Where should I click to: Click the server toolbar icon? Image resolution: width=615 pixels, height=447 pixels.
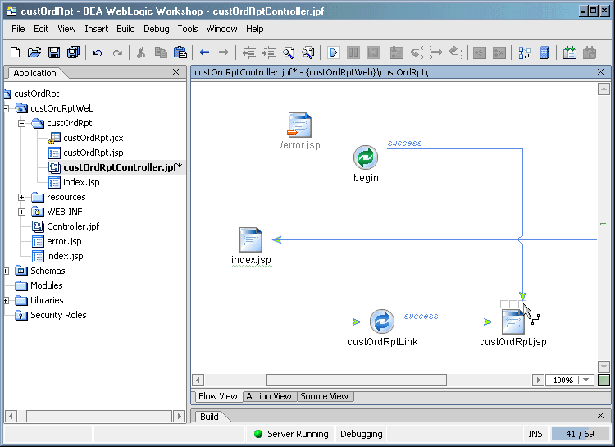click(544, 52)
